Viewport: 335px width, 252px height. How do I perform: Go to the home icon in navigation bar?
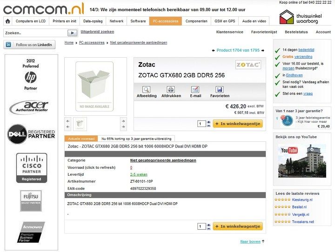(x=8, y=21)
